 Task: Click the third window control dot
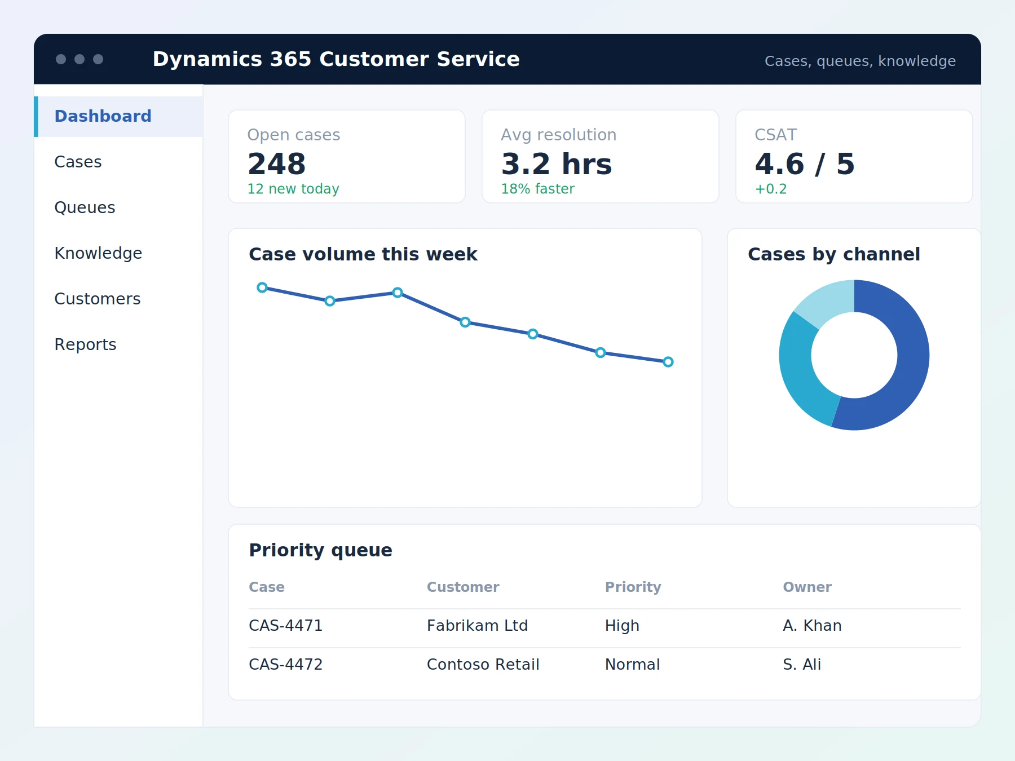(x=98, y=59)
